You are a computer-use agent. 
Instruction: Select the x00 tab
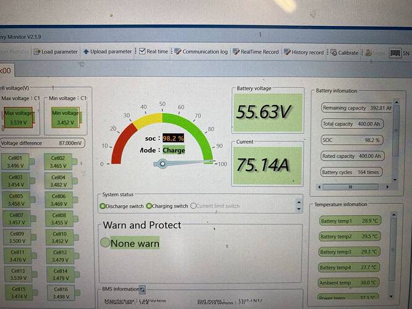[6, 70]
